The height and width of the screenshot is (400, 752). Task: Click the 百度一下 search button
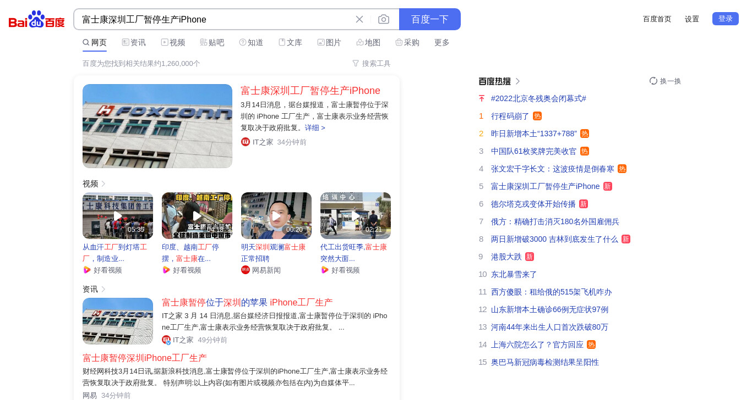tap(430, 19)
